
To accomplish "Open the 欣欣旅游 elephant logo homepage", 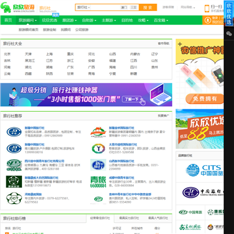I will click(x=18, y=8).
